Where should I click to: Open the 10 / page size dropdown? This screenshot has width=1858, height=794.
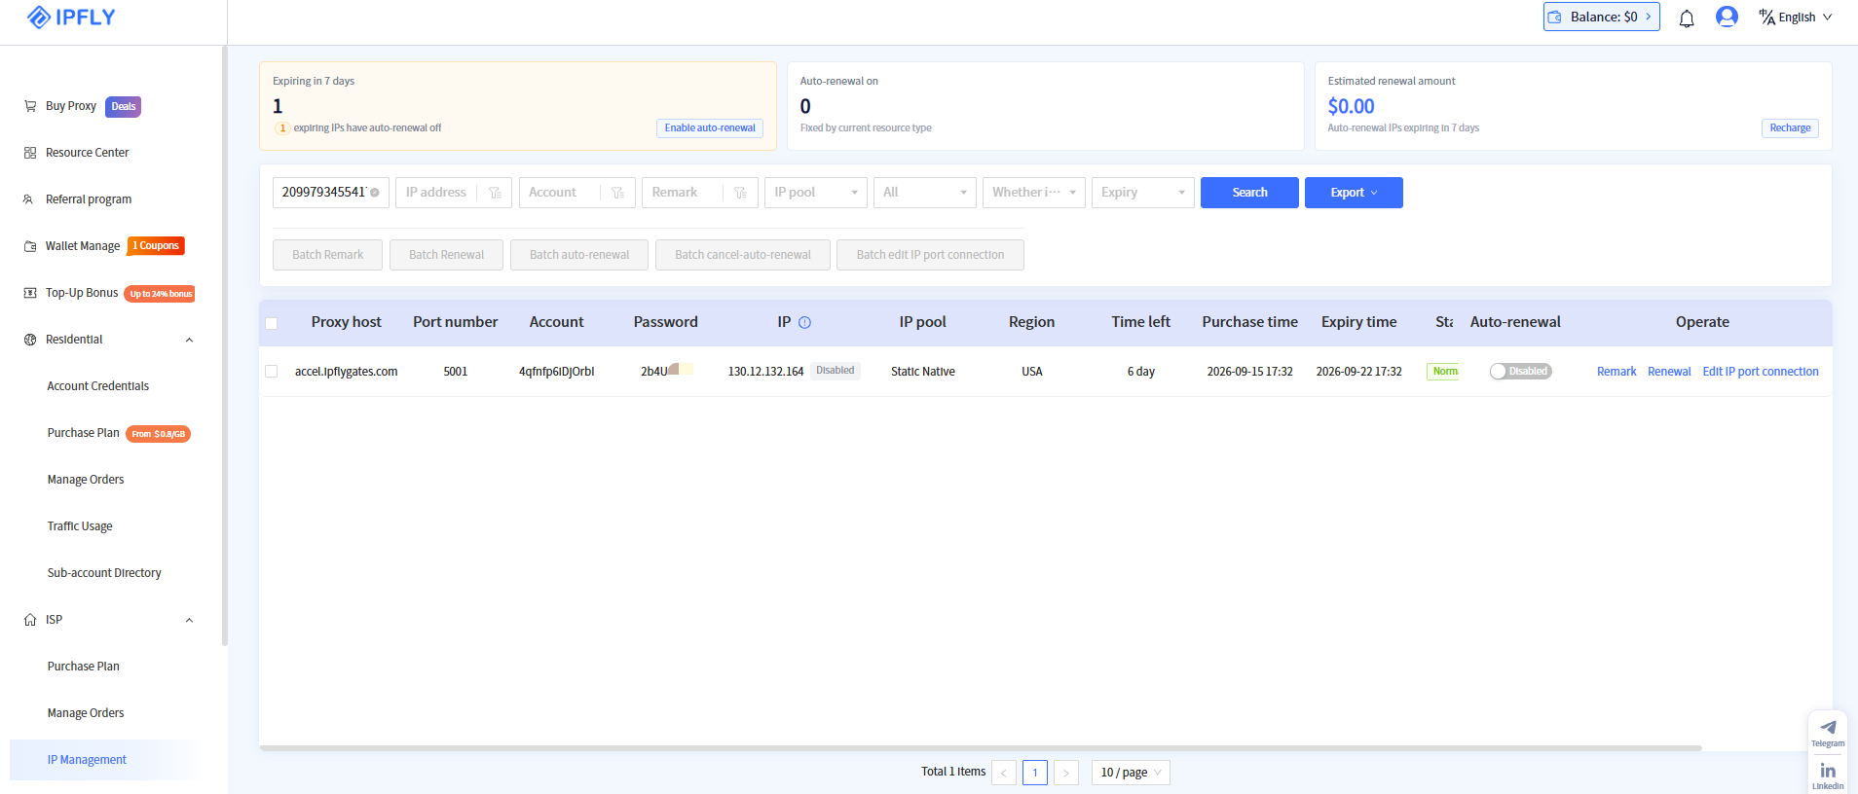point(1131,773)
